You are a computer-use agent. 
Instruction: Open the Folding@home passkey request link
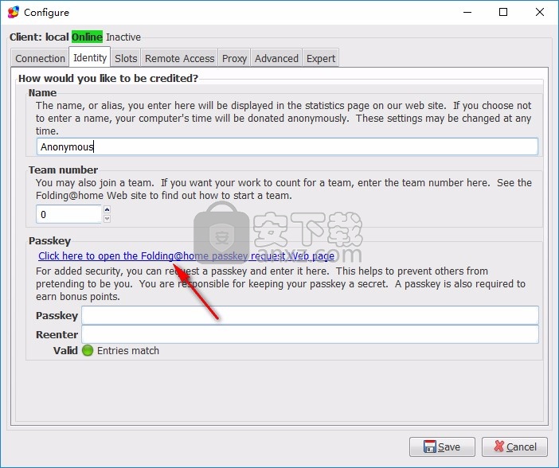pos(186,256)
